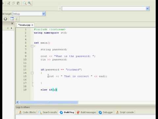The height and width of the screenshot is (119, 158).
Task: Click the if(password == "richard") line
Action: point(61,70)
